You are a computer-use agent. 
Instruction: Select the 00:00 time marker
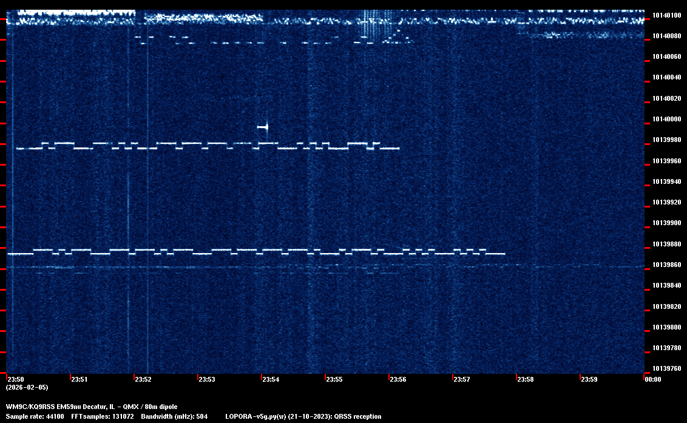point(652,380)
